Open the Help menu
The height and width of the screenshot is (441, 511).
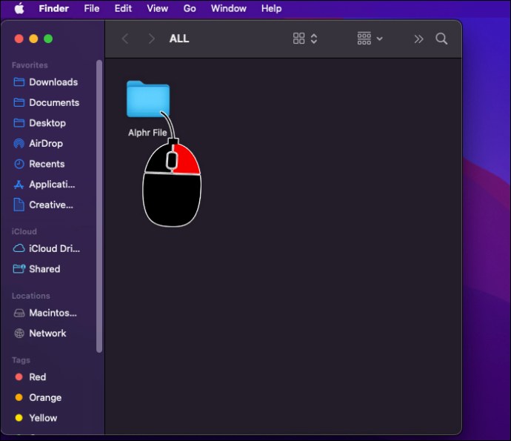pyautogui.click(x=271, y=8)
